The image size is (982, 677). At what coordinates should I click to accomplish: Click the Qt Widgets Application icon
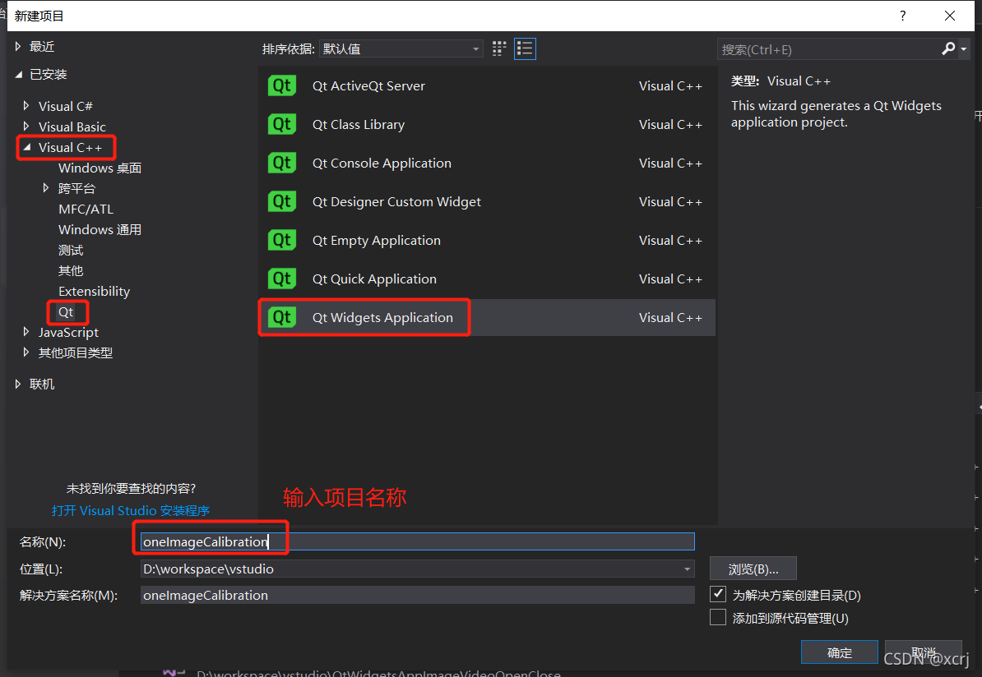[x=282, y=317]
